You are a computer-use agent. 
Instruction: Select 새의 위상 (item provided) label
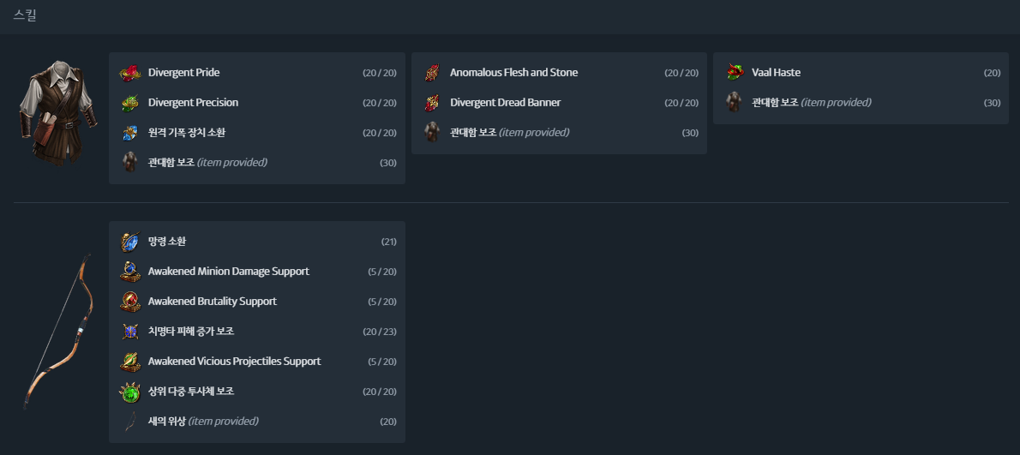click(x=204, y=422)
